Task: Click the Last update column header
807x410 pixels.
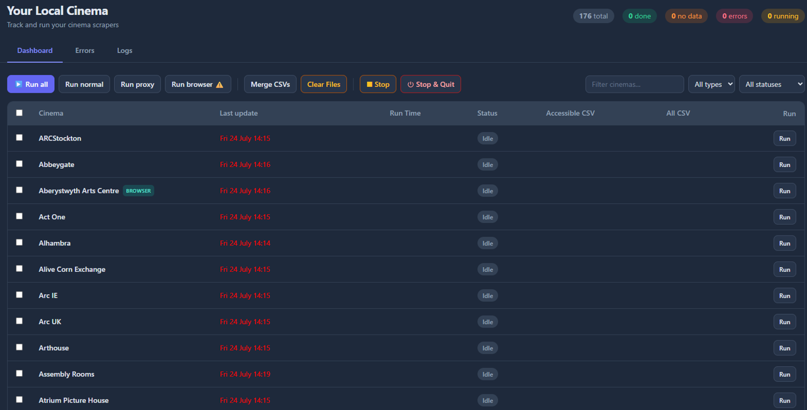Action: [x=239, y=113]
